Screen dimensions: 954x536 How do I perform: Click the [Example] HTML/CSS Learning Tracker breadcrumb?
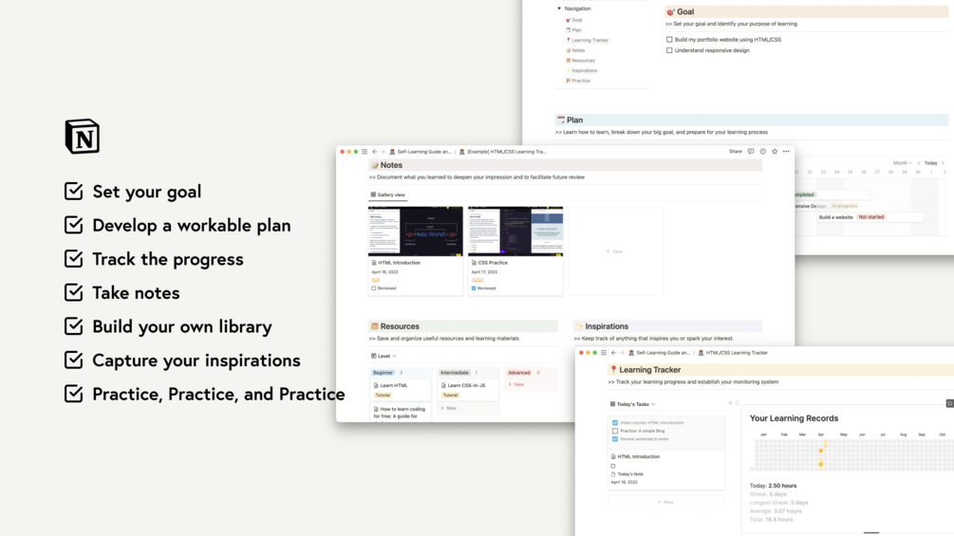click(502, 152)
